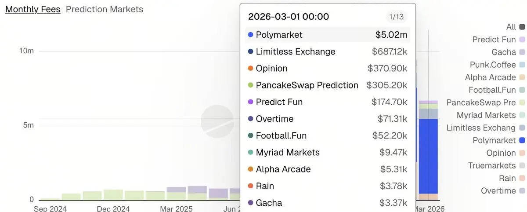This screenshot has width=527, height=212.
Task: Click the Truemarkets legend square icon
Action: (522, 166)
